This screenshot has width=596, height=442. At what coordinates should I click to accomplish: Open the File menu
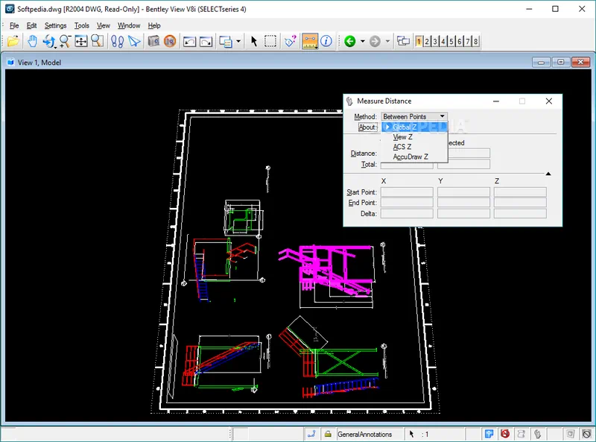[14, 25]
